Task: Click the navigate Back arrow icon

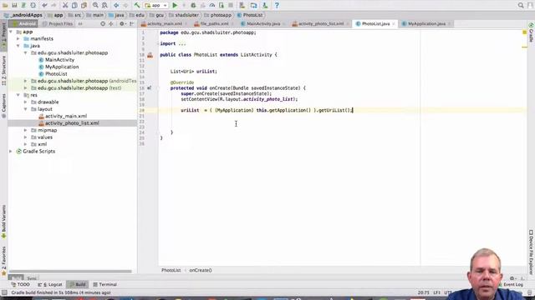Action: coord(116,6)
